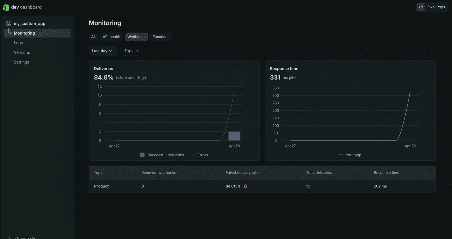
Task: Click the Your app legend line marker
Action: [341, 155]
